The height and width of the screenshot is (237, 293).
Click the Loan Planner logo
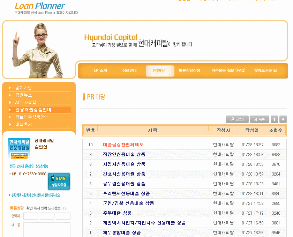(40, 6)
